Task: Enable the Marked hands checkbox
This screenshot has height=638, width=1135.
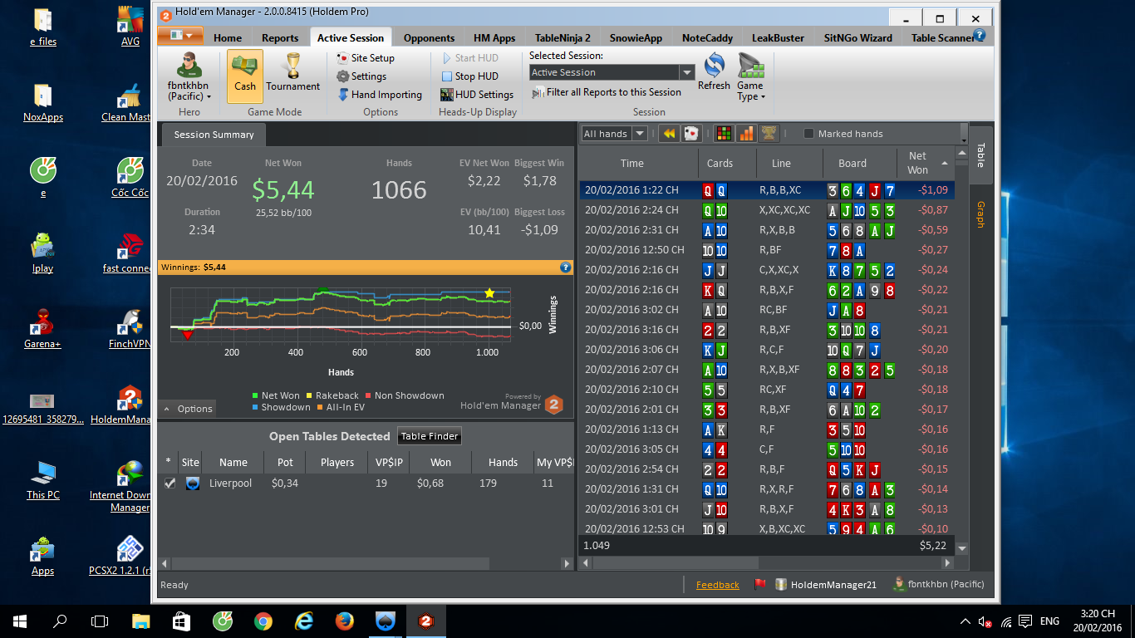Action: click(x=808, y=134)
